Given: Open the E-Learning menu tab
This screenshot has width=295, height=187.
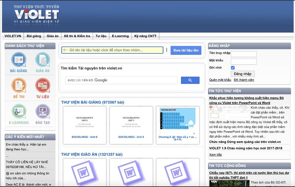Looking at the screenshot, I should 121,36.
